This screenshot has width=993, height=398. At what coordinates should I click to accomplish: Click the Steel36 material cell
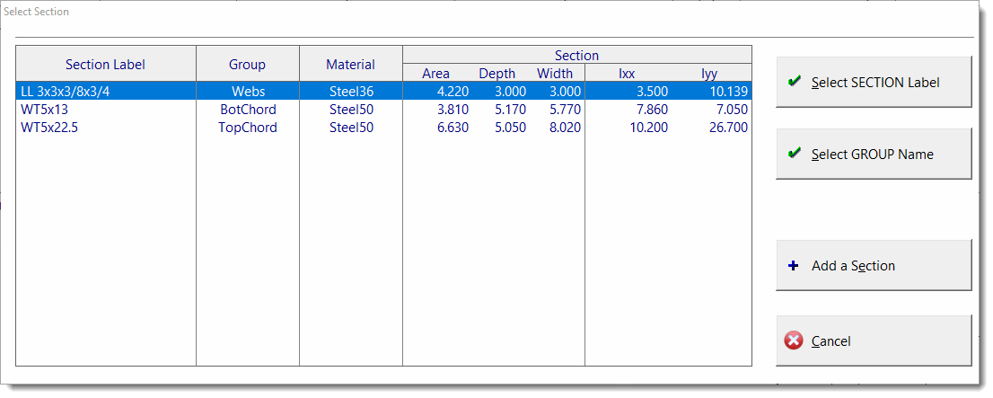[351, 91]
